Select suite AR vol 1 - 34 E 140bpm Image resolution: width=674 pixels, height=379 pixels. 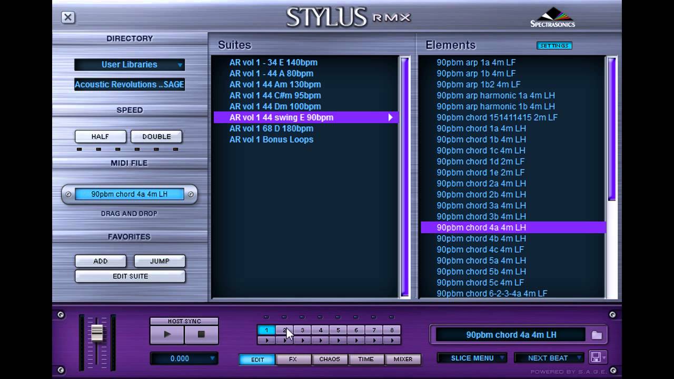[306, 62]
